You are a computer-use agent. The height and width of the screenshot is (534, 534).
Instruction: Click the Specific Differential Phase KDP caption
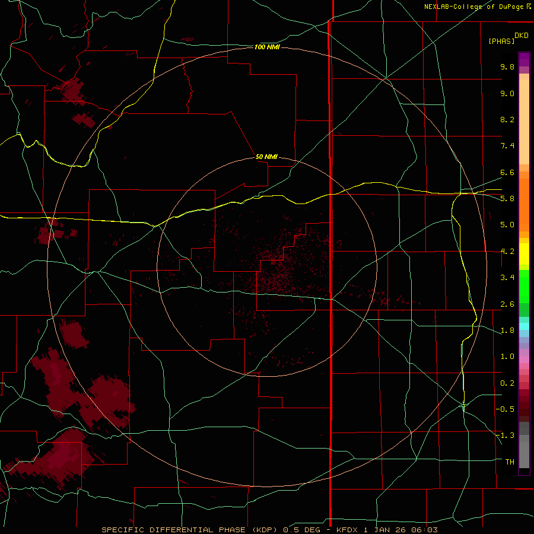pos(269,530)
